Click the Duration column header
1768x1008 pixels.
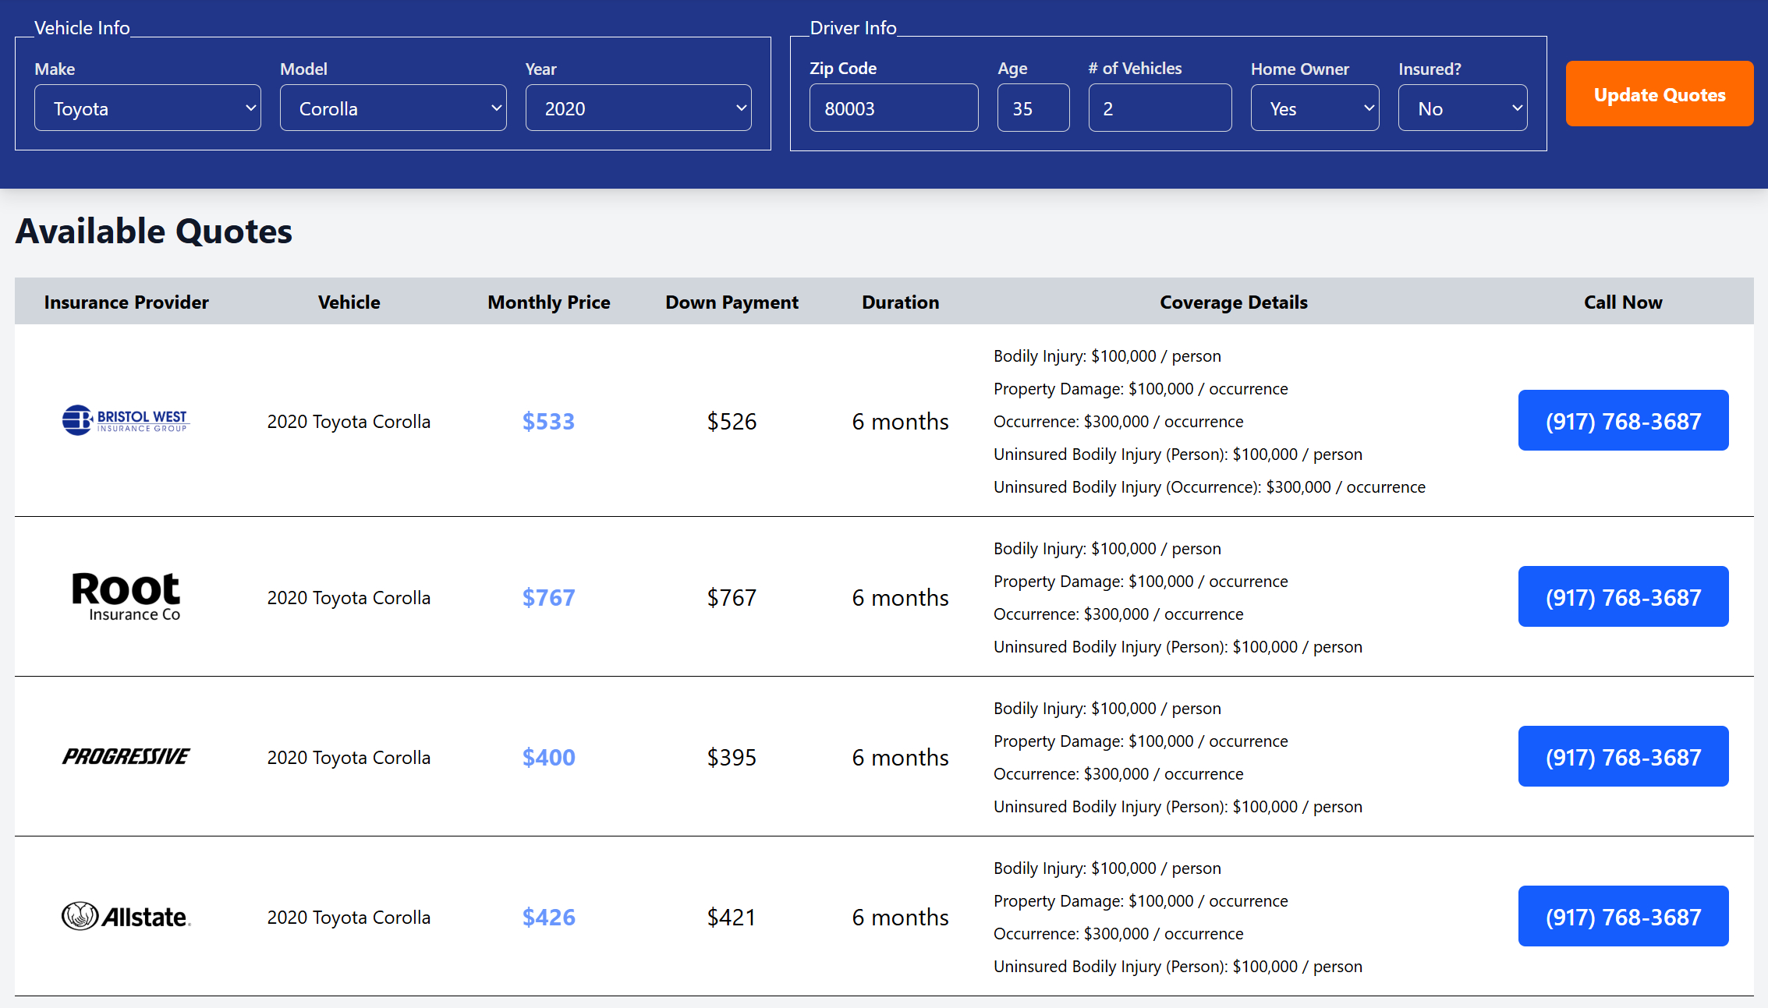[x=900, y=302]
